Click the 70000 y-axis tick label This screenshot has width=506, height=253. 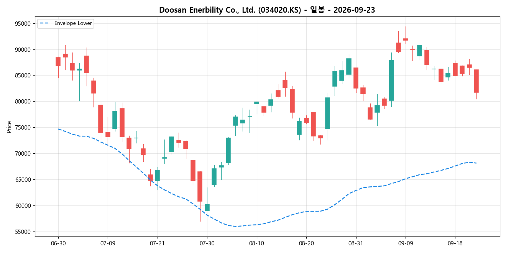(x=22, y=154)
